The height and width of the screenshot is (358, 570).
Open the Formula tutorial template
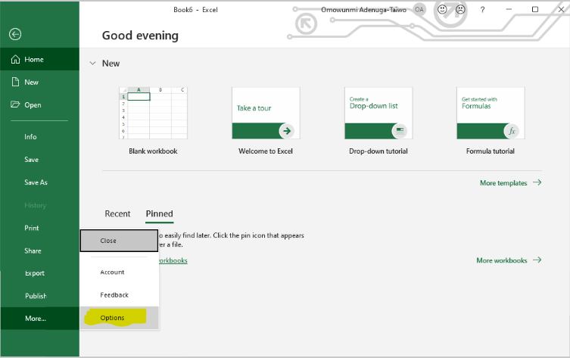pos(491,113)
